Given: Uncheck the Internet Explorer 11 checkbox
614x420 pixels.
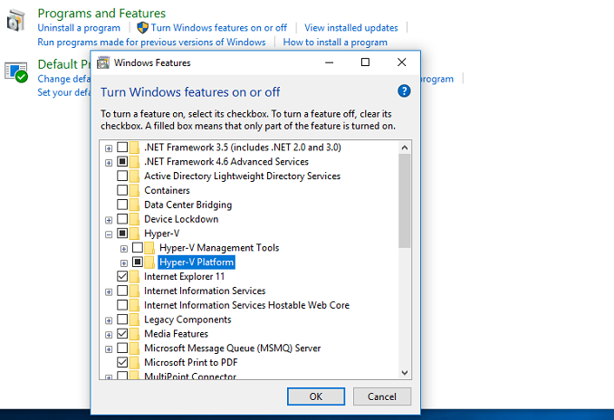Looking at the screenshot, I should click(x=122, y=276).
